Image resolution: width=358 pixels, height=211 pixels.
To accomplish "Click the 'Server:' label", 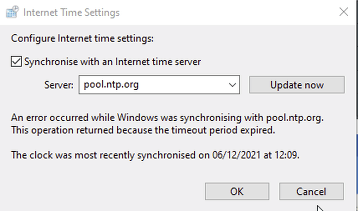I will [x=59, y=85].
